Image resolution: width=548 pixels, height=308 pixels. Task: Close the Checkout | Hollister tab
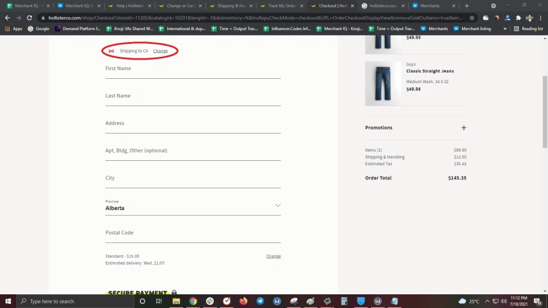(x=352, y=5)
